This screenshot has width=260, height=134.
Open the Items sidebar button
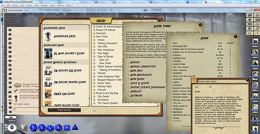click(x=255, y=86)
